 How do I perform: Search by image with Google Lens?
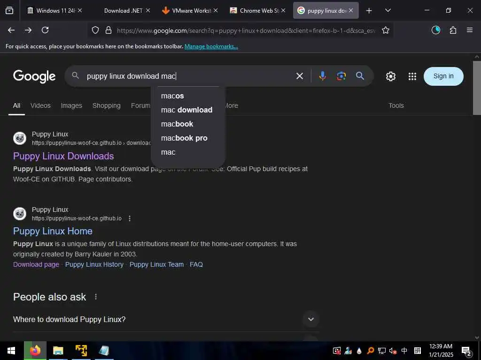341,76
